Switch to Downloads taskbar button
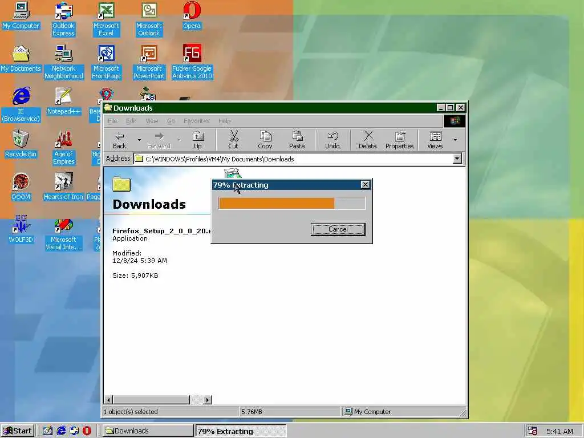The width and height of the screenshot is (584, 438). (148, 431)
